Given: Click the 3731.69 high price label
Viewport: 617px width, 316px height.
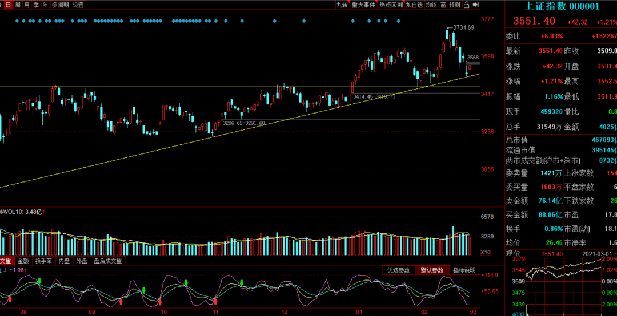Looking at the screenshot, I should click(463, 27).
